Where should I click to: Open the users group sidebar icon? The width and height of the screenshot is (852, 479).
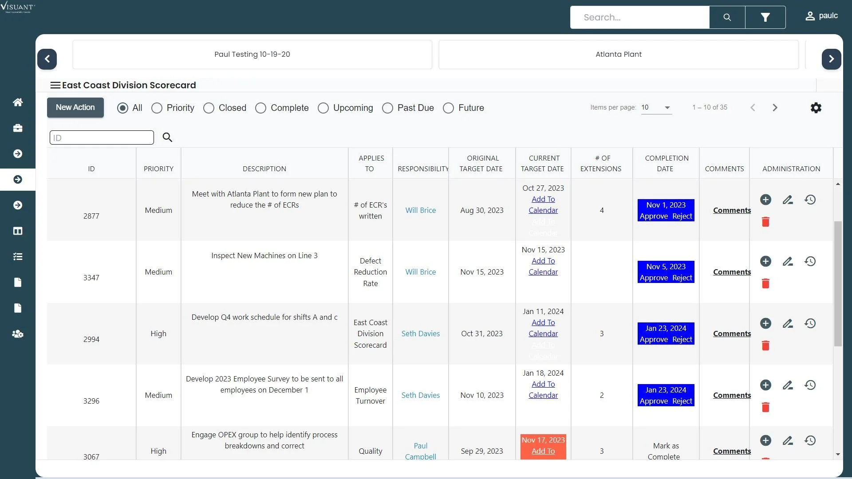click(18, 334)
